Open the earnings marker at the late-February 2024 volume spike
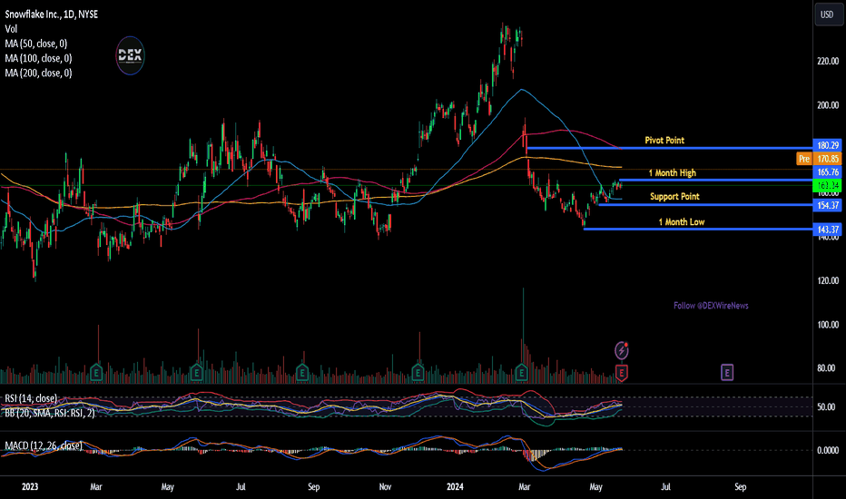Screen dimensions: 846x499 pos(521,372)
